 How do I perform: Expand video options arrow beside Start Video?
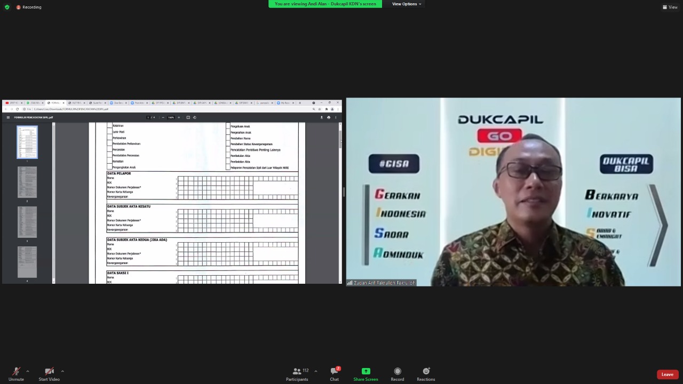(x=62, y=371)
